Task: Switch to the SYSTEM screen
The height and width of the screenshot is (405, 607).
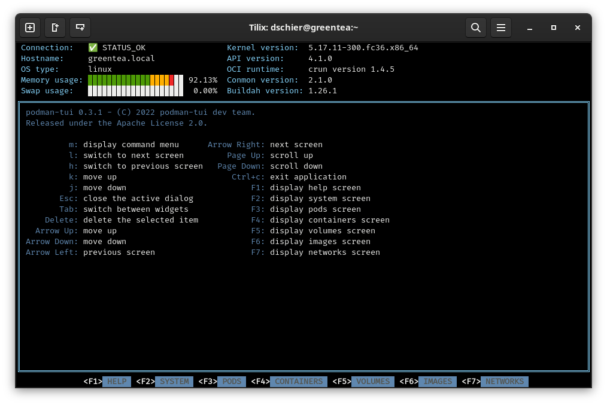Action: point(174,381)
